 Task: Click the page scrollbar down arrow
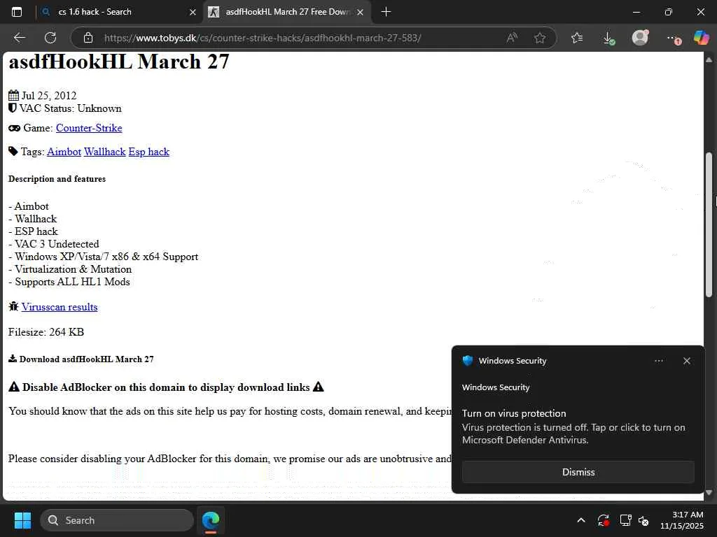click(x=709, y=492)
